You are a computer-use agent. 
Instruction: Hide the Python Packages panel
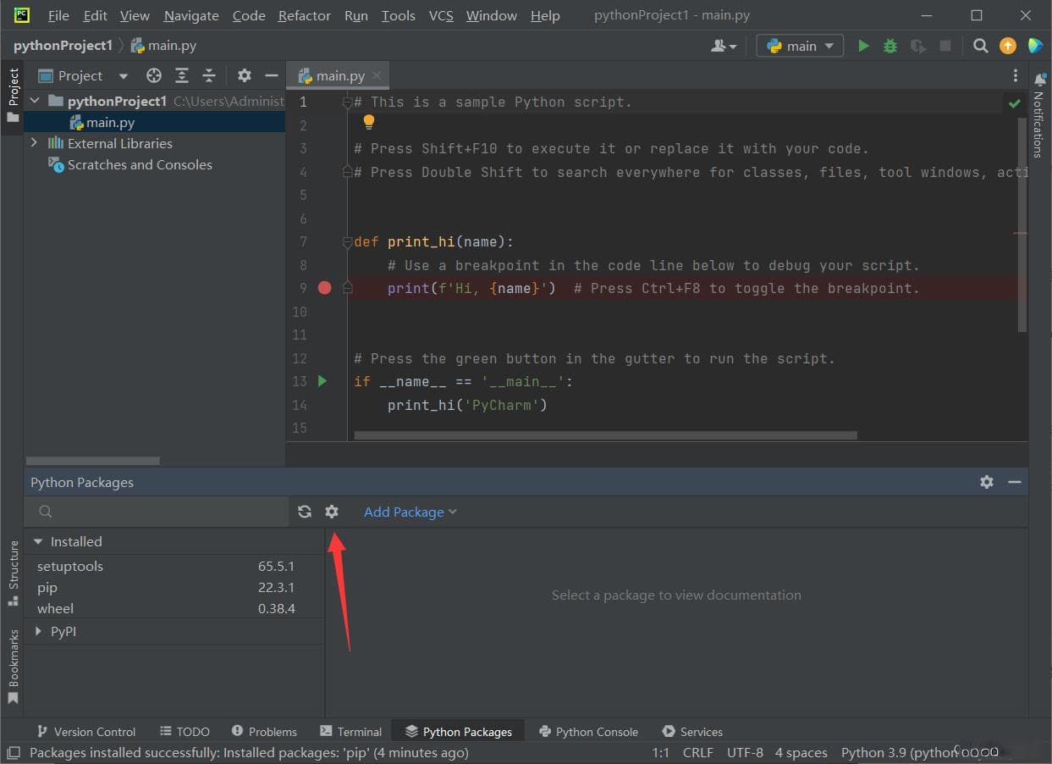[x=1015, y=482]
